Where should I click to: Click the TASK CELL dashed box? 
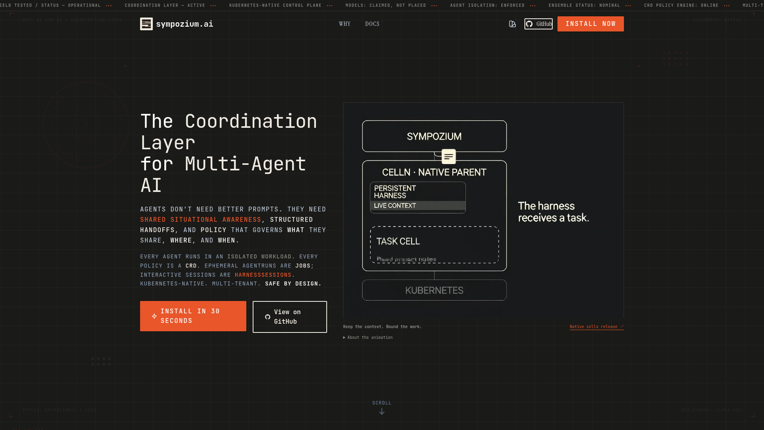pyautogui.click(x=435, y=245)
